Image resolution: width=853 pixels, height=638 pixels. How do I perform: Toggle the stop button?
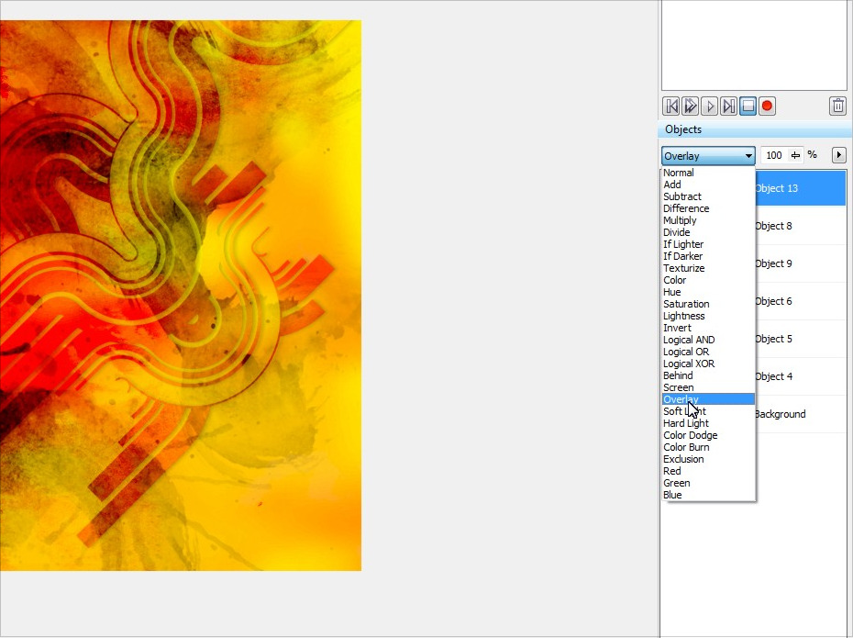(x=748, y=106)
